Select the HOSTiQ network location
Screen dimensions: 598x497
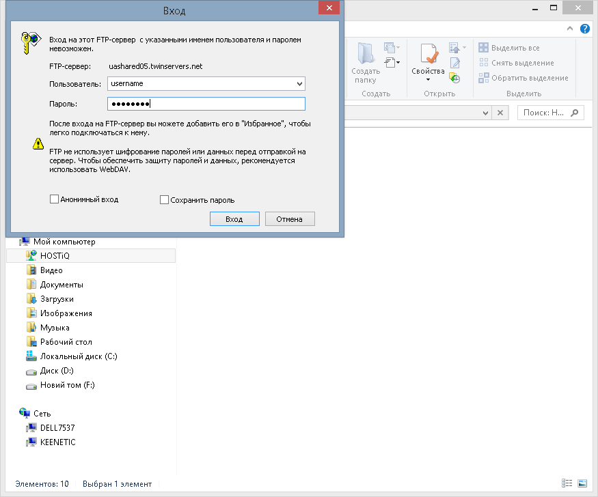91,255
